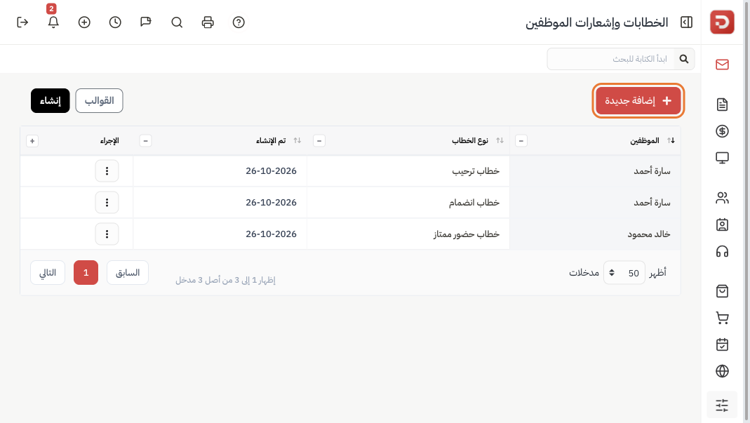Open the shopping bag sidebar icon
The image size is (750, 423).
click(722, 291)
